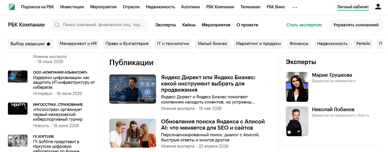Open the Отрасли menu item
The height and width of the screenshot is (152, 388).
pos(131,7)
